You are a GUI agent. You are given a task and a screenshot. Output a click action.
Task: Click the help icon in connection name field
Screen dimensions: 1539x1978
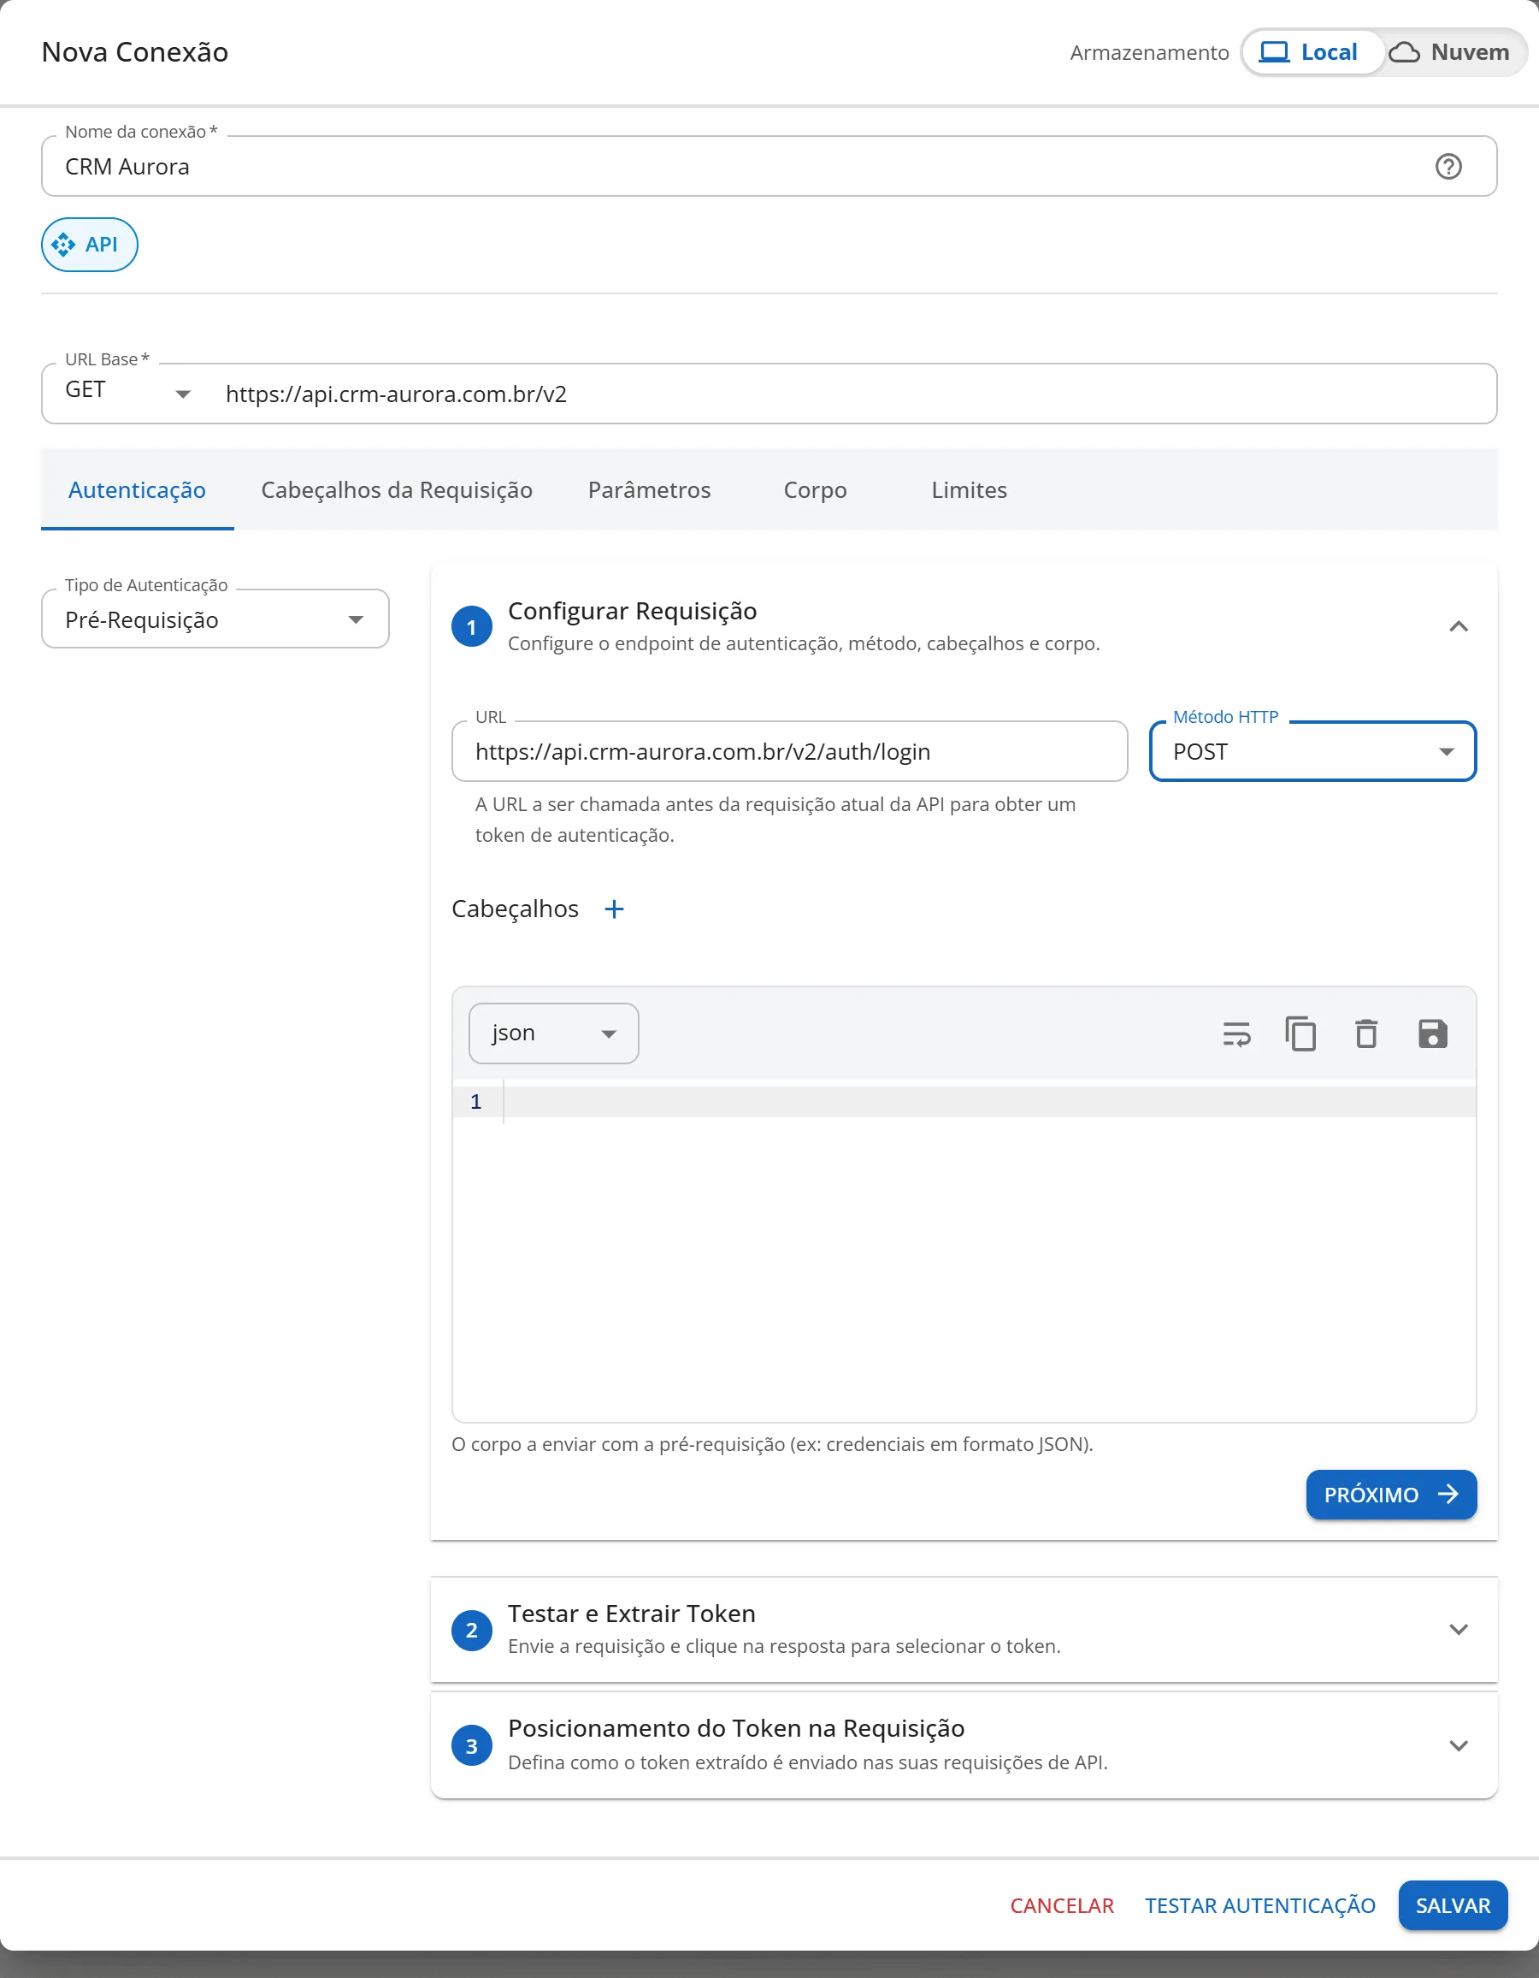click(1448, 167)
